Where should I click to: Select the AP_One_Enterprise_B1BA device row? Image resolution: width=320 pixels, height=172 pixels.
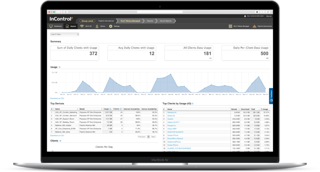point(104,129)
